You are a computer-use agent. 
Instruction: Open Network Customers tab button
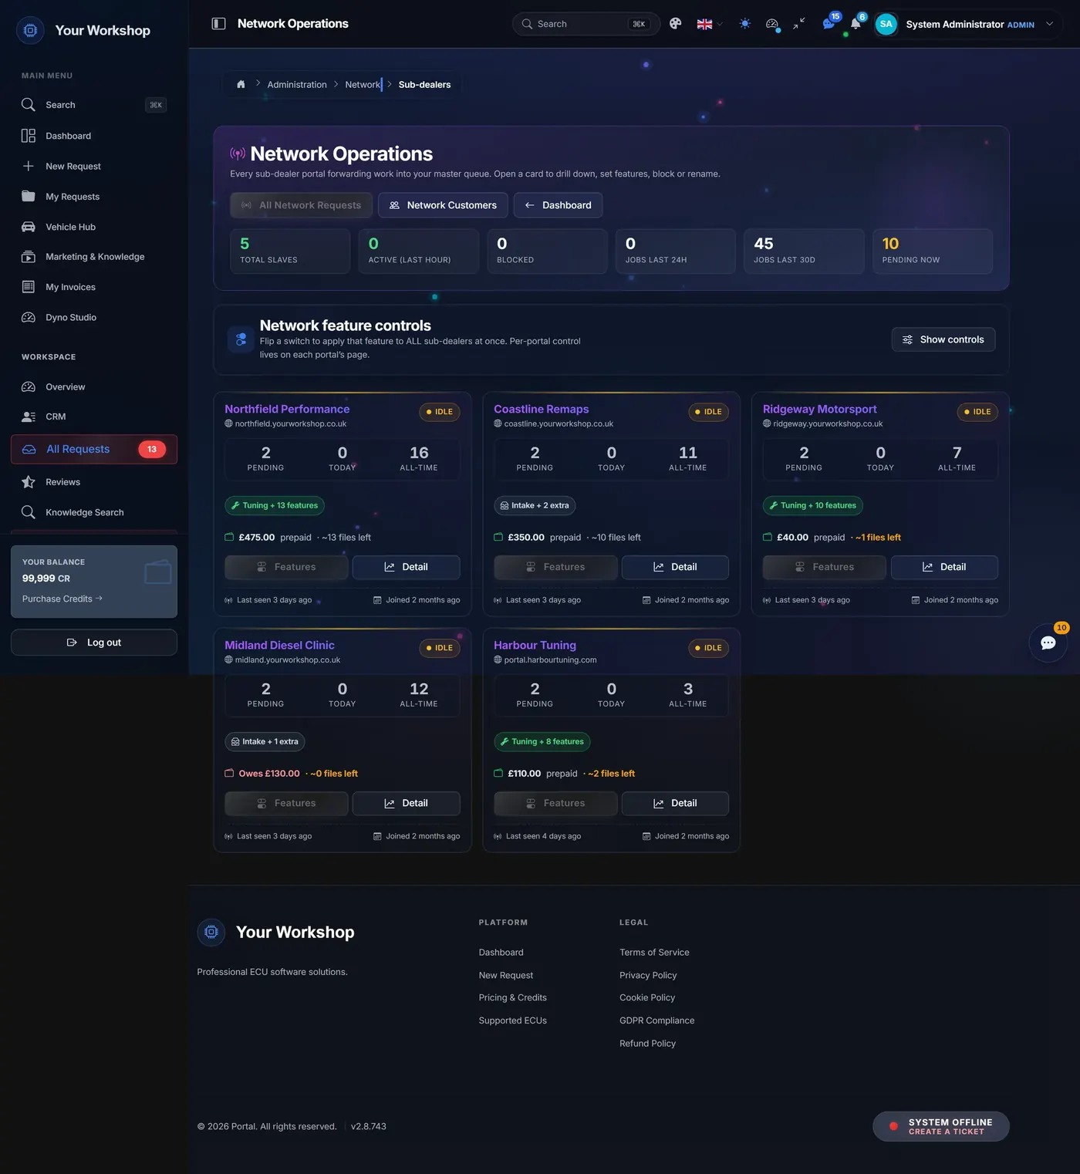click(x=443, y=205)
